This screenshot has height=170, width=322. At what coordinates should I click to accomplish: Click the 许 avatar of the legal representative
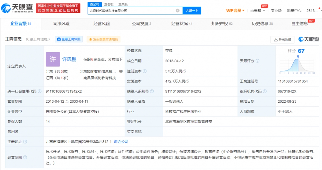point(53,59)
